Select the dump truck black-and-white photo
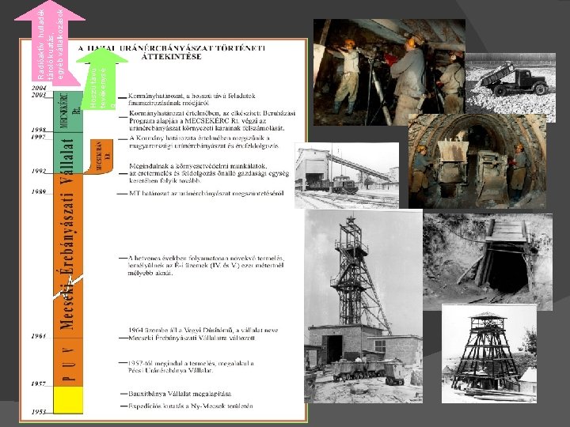 pyautogui.click(x=511, y=88)
